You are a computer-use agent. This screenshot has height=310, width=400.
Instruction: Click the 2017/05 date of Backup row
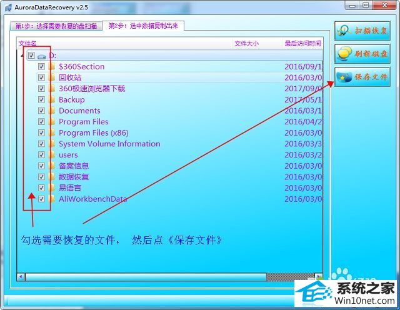tap(303, 99)
